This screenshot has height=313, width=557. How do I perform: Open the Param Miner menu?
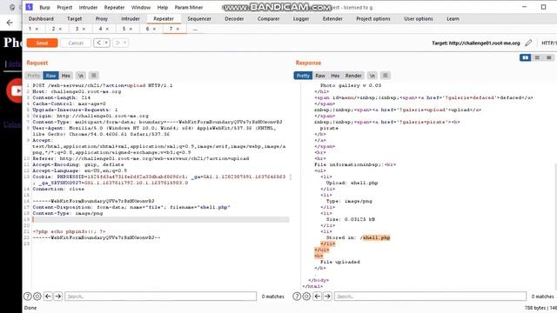coord(189,7)
